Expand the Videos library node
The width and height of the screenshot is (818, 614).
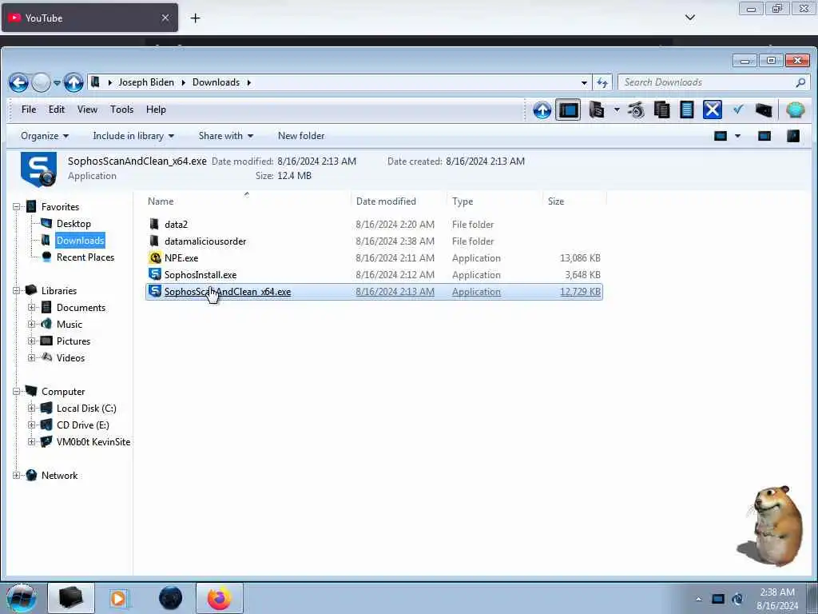[31, 357]
